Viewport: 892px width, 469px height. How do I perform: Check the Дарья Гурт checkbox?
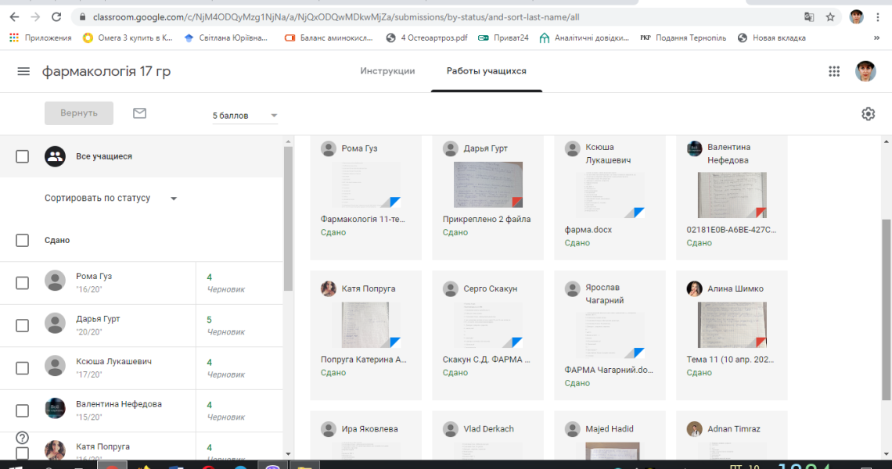(x=22, y=326)
